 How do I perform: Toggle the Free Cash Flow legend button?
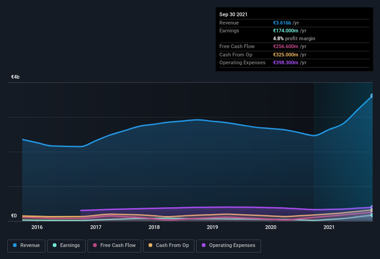tap(114, 246)
